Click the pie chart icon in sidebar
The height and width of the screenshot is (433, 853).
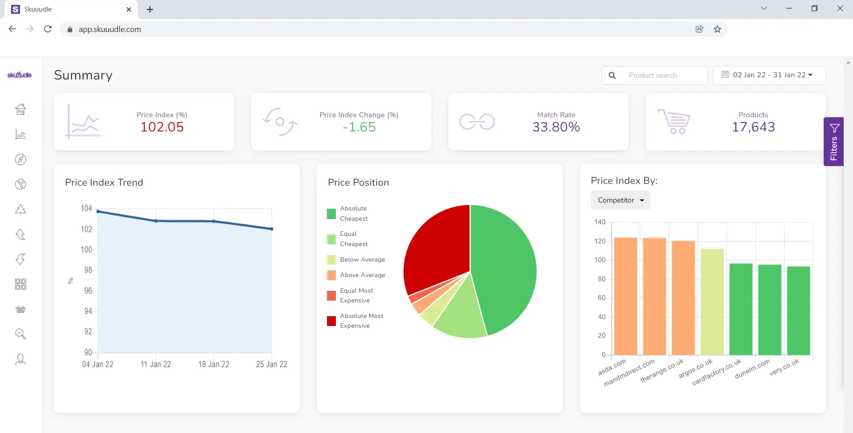pyautogui.click(x=20, y=184)
